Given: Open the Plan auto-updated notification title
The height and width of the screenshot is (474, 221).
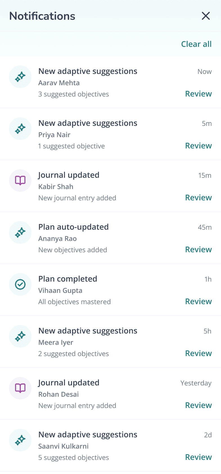Looking at the screenshot, I should pyautogui.click(x=73, y=227).
